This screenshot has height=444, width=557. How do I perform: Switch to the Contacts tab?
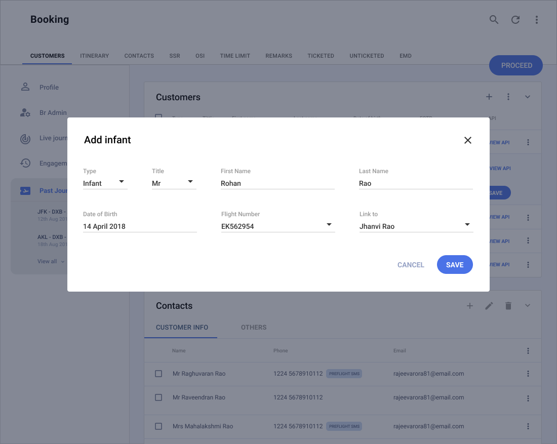click(x=139, y=56)
